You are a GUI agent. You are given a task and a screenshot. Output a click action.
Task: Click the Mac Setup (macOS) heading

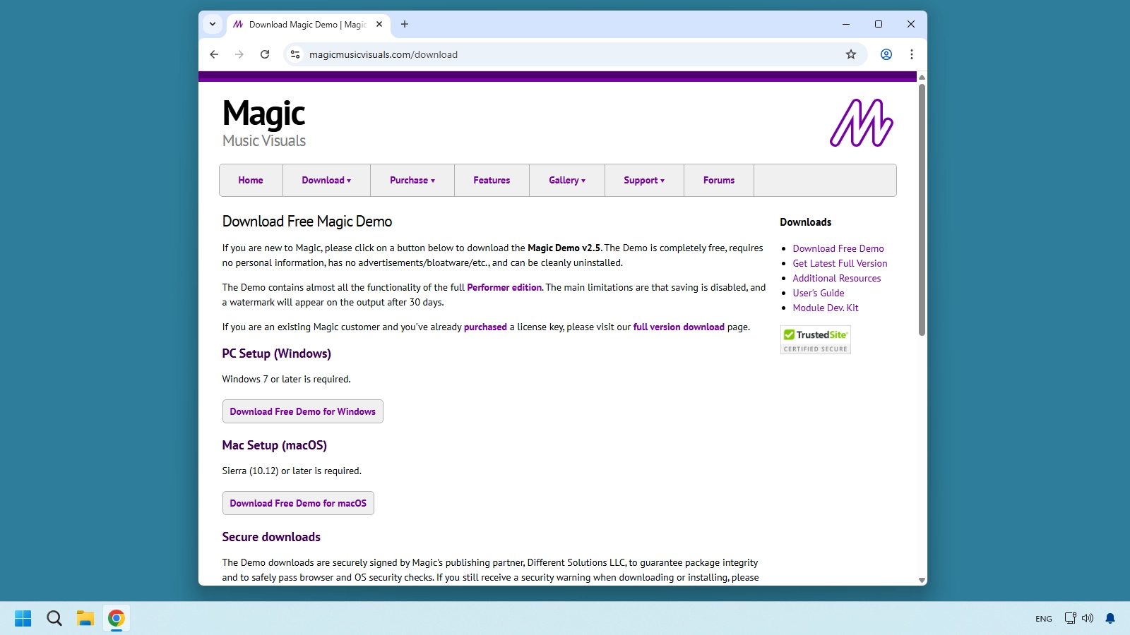[x=275, y=445]
